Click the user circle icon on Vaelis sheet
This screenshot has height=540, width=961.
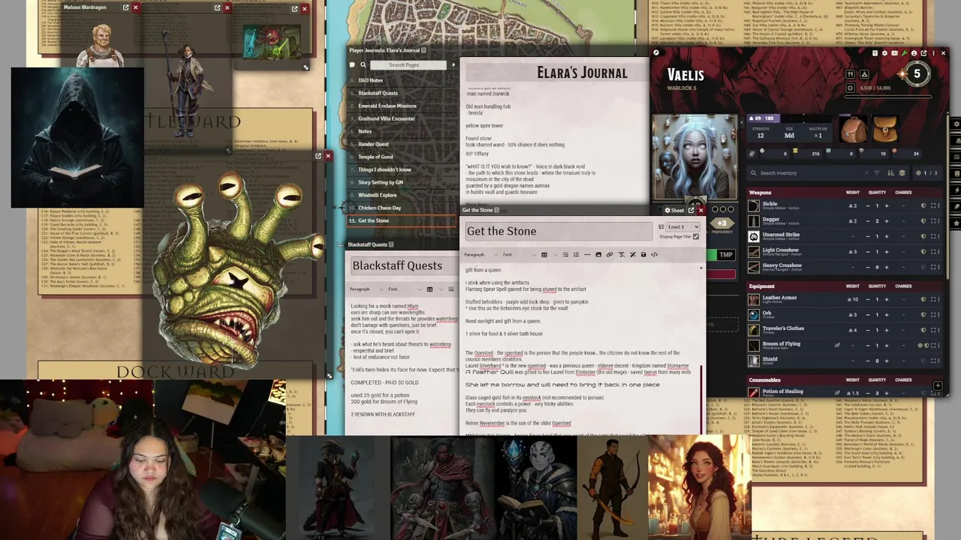coord(914,53)
